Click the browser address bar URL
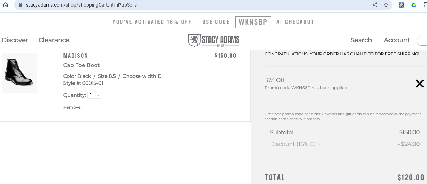Image resolution: width=427 pixels, height=184 pixels. (81, 5)
